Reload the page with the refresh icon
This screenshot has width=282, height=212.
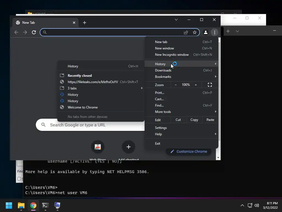click(x=34, y=32)
